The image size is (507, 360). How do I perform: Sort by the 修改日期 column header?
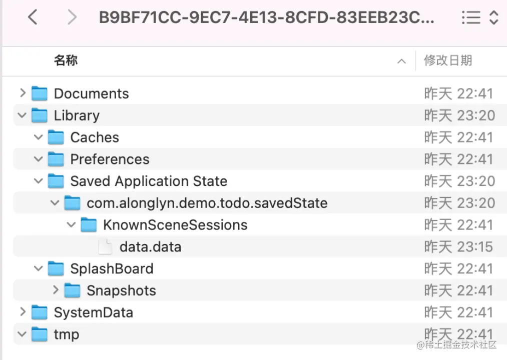[448, 61]
